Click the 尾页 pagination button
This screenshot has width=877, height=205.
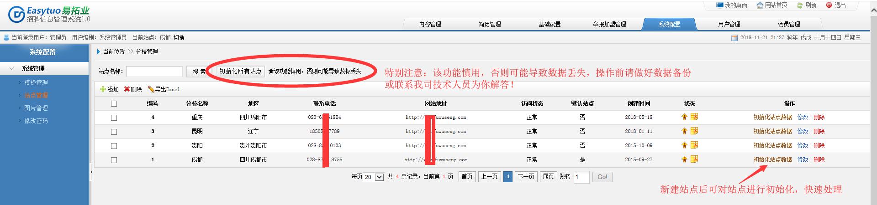(x=548, y=177)
